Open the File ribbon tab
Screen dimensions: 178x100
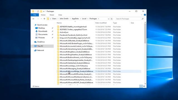pyautogui.click(x=35, y=15)
